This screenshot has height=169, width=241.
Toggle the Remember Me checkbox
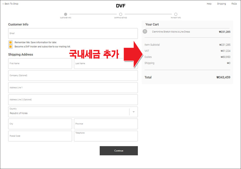pyautogui.click(x=10, y=42)
